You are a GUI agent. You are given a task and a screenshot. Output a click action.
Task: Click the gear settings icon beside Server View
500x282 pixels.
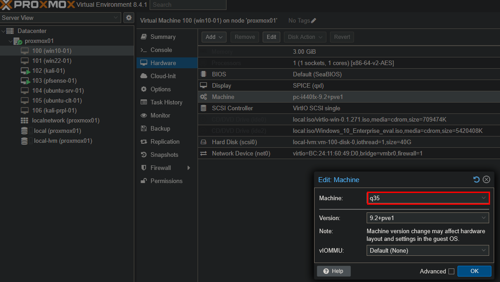[129, 18]
